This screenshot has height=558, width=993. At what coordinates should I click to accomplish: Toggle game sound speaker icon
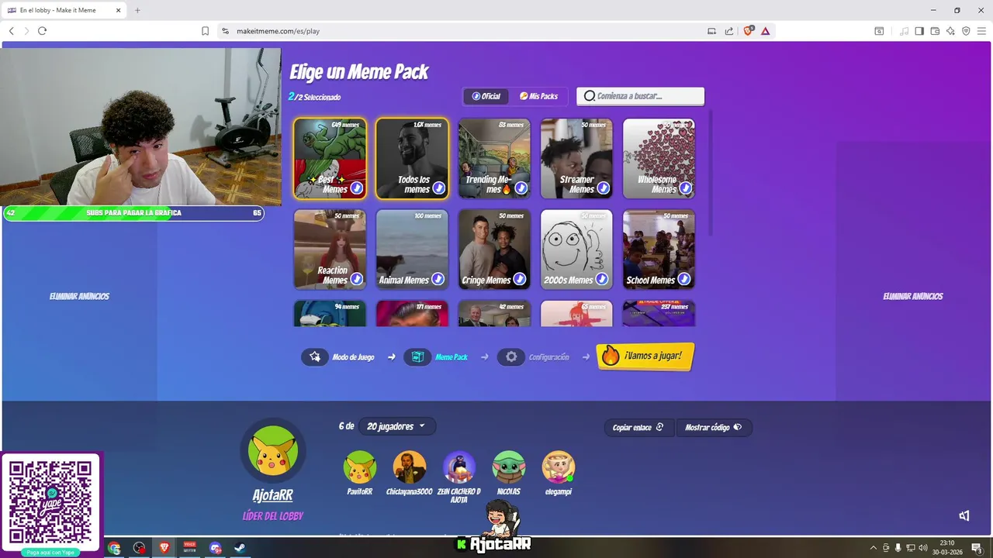964,516
